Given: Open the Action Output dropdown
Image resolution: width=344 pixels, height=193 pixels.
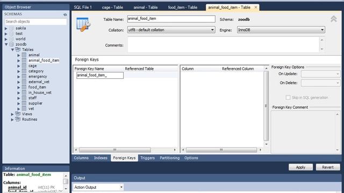Looking at the screenshot, I should tap(121, 187).
